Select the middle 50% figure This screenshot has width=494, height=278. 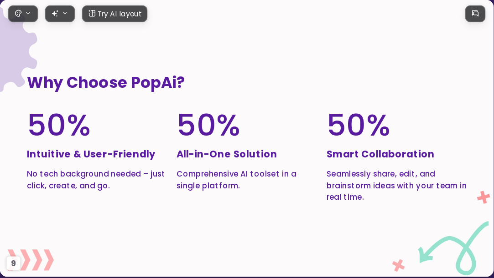tap(208, 125)
